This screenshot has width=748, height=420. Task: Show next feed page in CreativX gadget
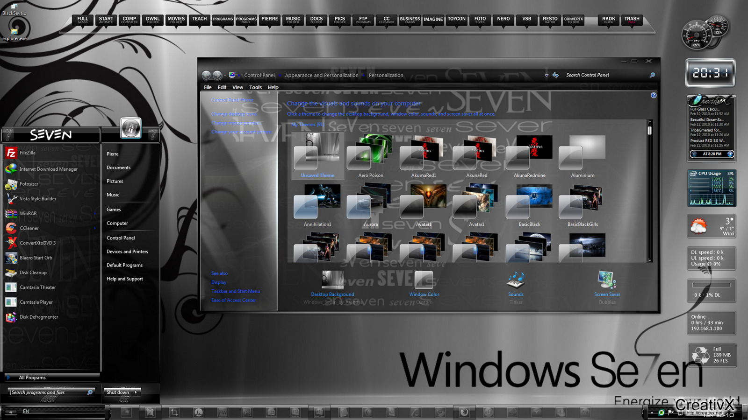pos(730,154)
